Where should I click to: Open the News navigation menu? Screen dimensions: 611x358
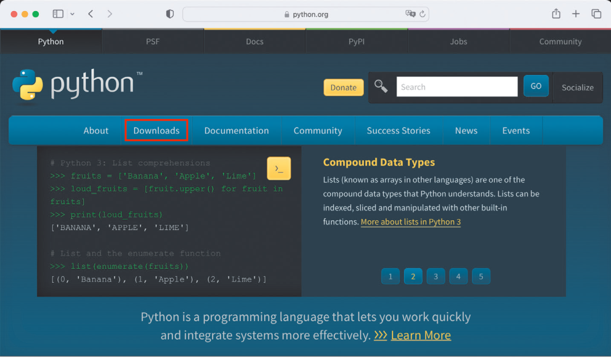466,131
